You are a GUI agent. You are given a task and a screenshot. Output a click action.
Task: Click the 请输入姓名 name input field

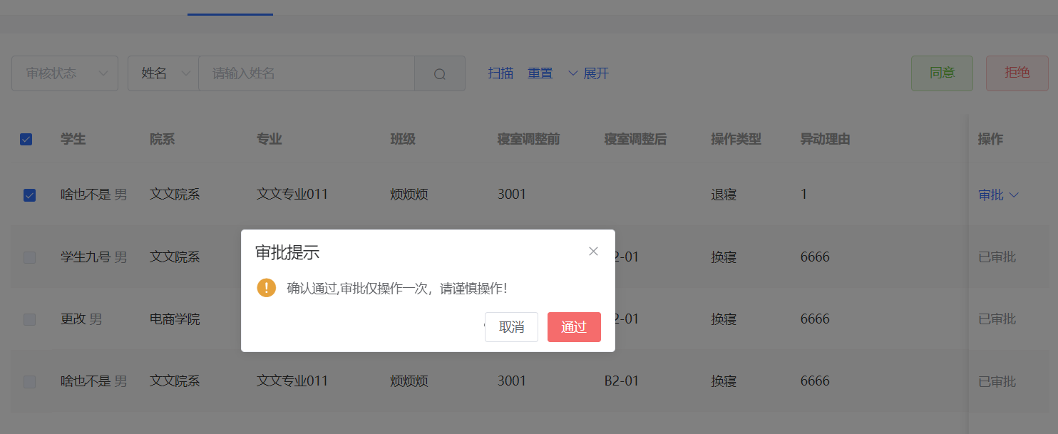pos(307,73)
